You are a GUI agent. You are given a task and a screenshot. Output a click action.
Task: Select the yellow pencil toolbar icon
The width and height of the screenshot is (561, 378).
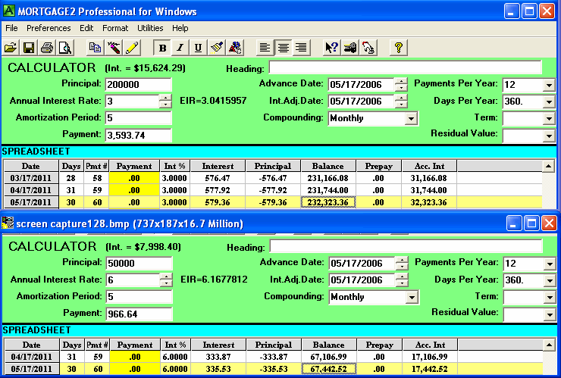pos(132,48)
